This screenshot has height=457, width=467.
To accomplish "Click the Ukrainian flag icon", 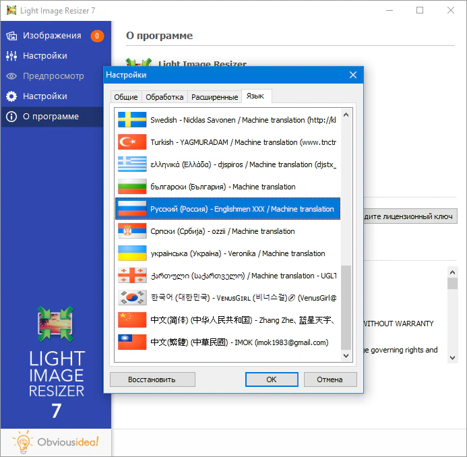I will click(x=132, y=253).
